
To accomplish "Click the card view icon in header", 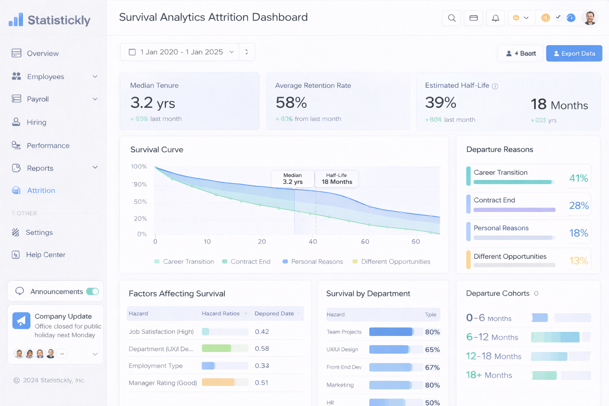I will click(x=473, y=18).
